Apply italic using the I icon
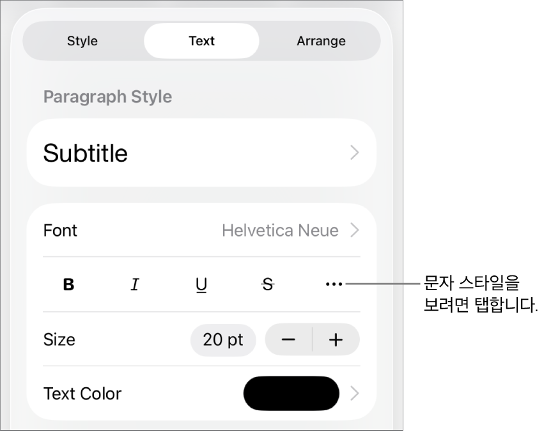Screen dimensions: 544x432 coord(135,285)
